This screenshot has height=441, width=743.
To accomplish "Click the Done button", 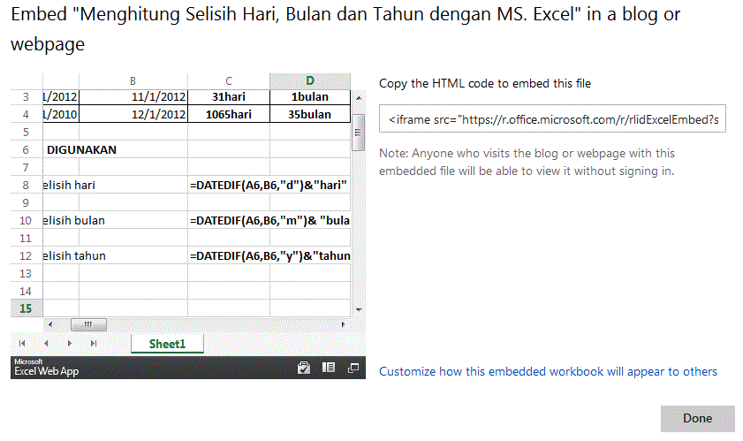I will click(698, 418).
